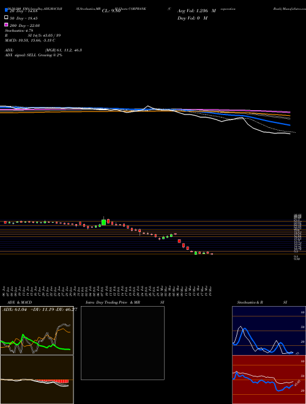This screenshot has height=404, width=306.
Task: Open the MACD histogram chart panel
Action: coord(37,380)
